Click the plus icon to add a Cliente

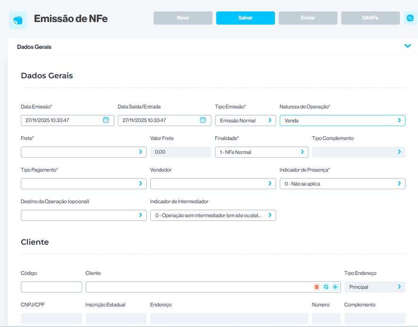tap(335, 287)
